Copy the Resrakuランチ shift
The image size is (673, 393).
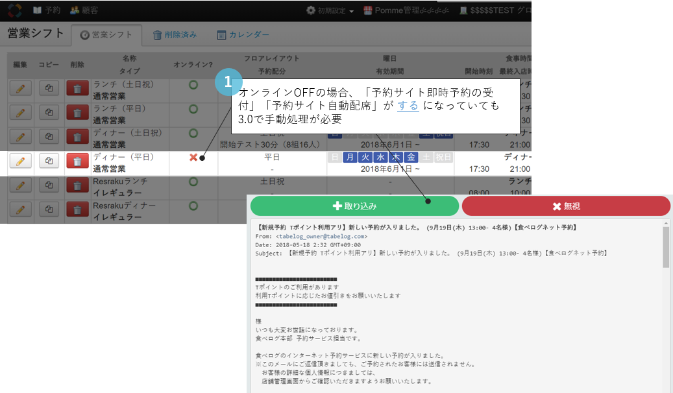(x=49, y=185)
